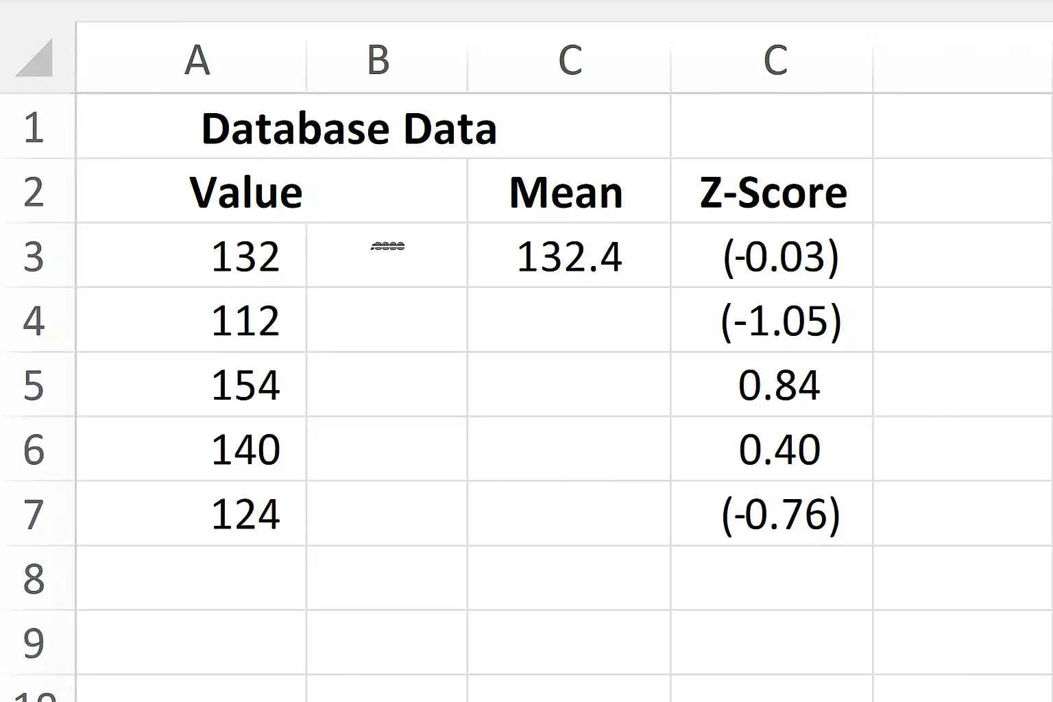1053x702 pixels.
Task: Select the cell with value 124
Action: coord(191,513)
